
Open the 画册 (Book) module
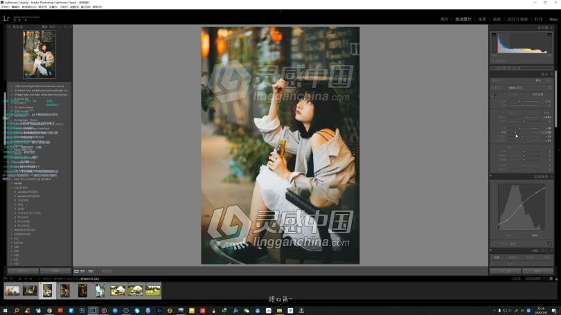point(497,19)
